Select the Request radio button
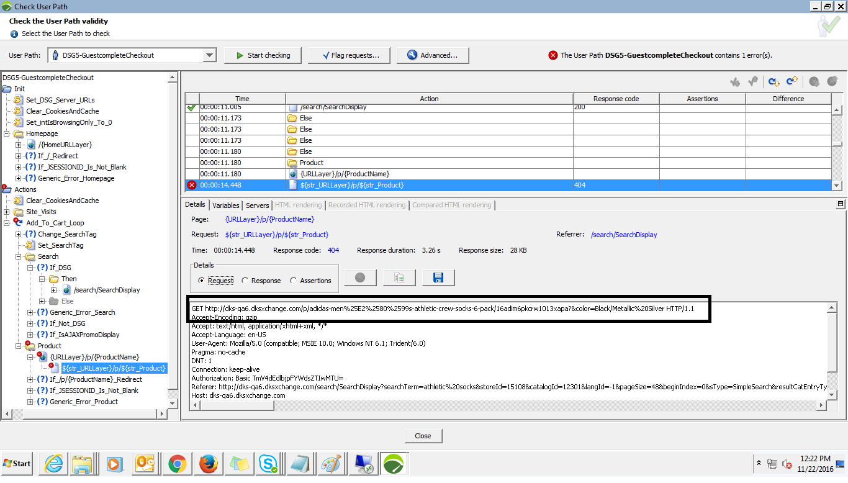The image size is (848, 483). pyautogui.click(x=203, y=281)
